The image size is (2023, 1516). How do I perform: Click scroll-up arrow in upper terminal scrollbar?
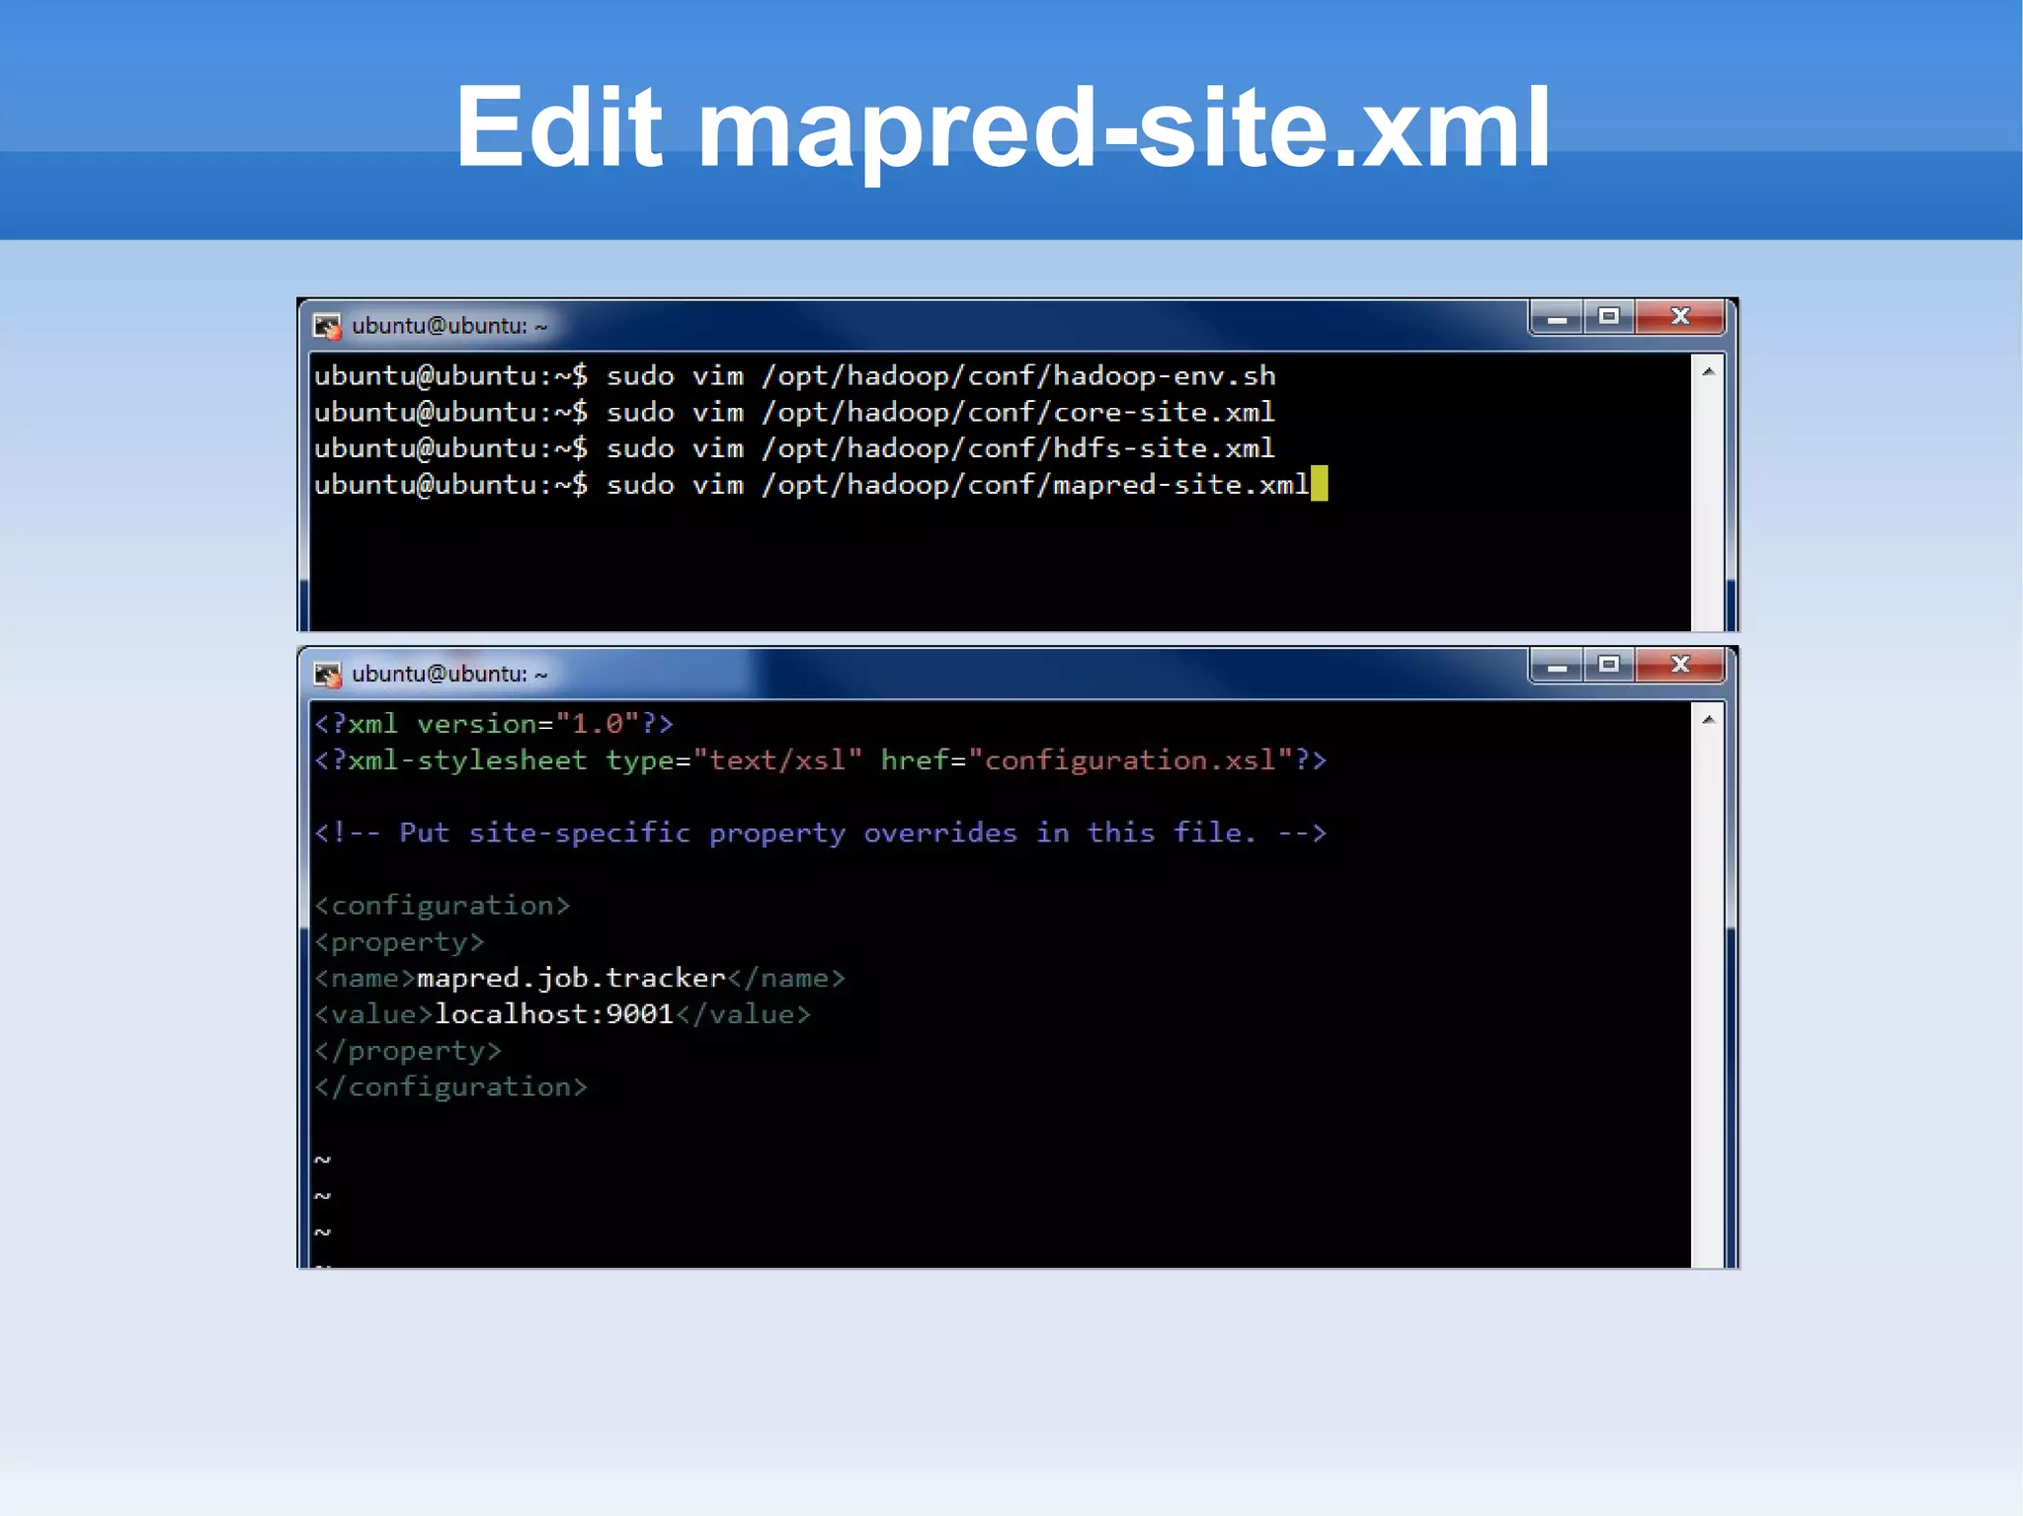1708,372
